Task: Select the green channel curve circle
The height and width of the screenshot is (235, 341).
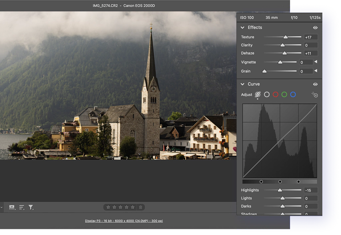Action: point(284,95)
